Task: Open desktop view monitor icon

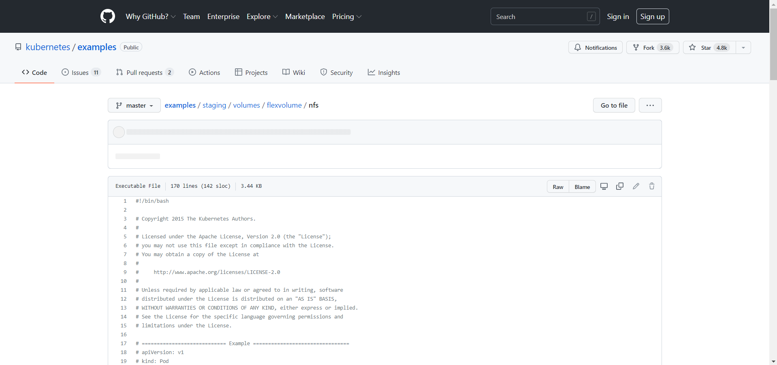Action: (604, 186)
